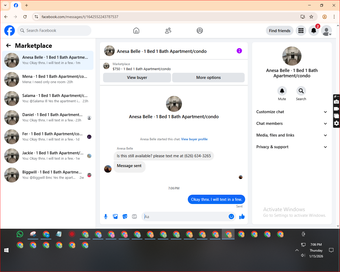Click the volume icon in system tray
The height and width of the screenshot is (272, 340).
(303, 256)
